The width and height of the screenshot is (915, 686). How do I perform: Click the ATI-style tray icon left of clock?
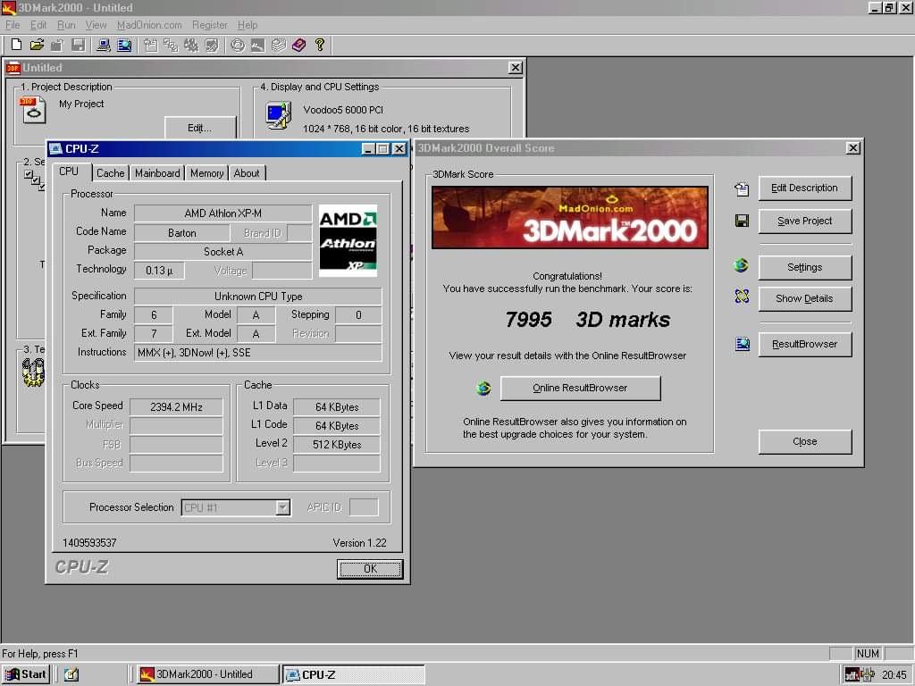click(852, 675)
